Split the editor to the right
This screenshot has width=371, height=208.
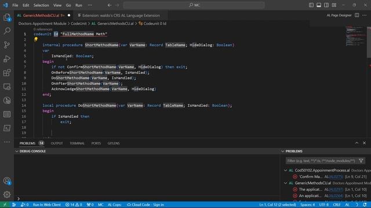tap(357, 16)
